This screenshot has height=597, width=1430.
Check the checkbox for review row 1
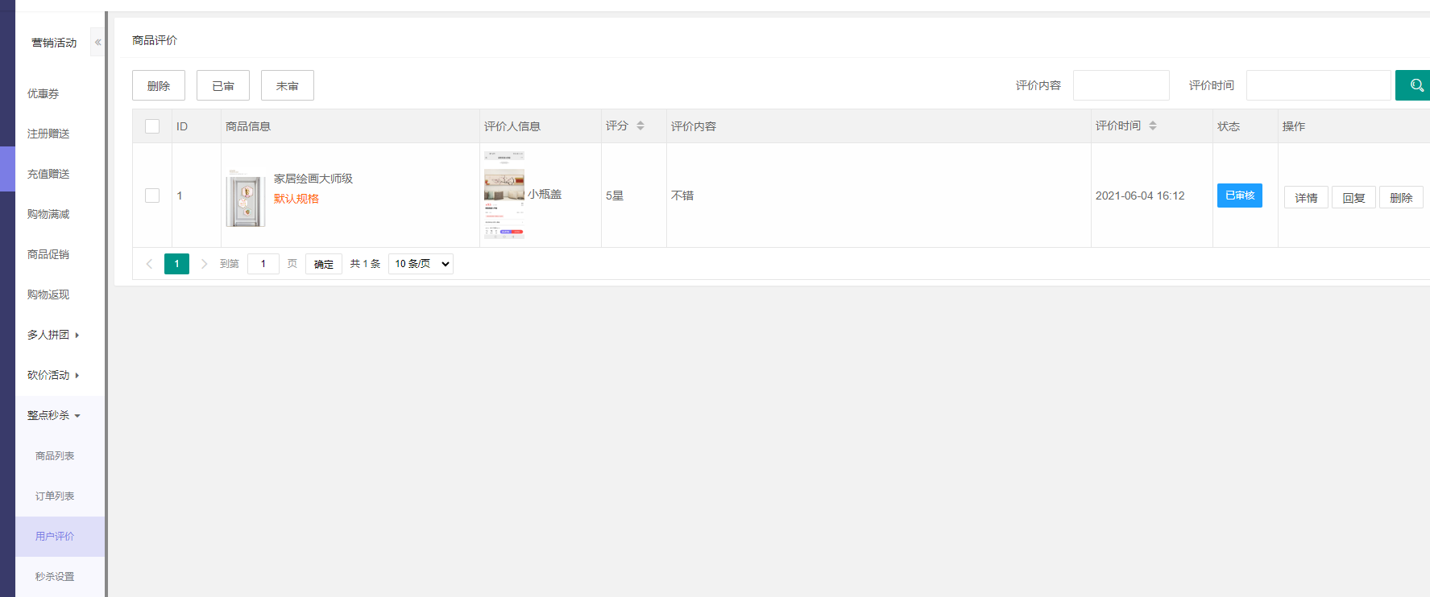coord(152,196)
